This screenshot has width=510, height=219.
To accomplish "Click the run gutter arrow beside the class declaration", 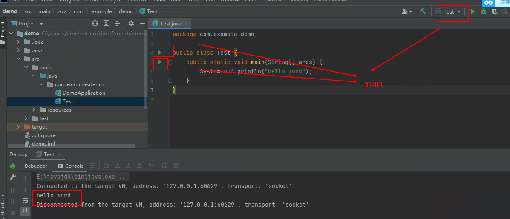I will (x=160, y=53).
